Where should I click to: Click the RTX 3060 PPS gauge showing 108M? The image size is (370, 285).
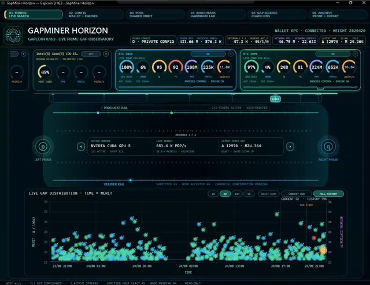(x=192, y=67)
